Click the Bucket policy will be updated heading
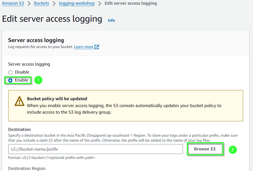 pyautogui.click(x=57, y=99)
